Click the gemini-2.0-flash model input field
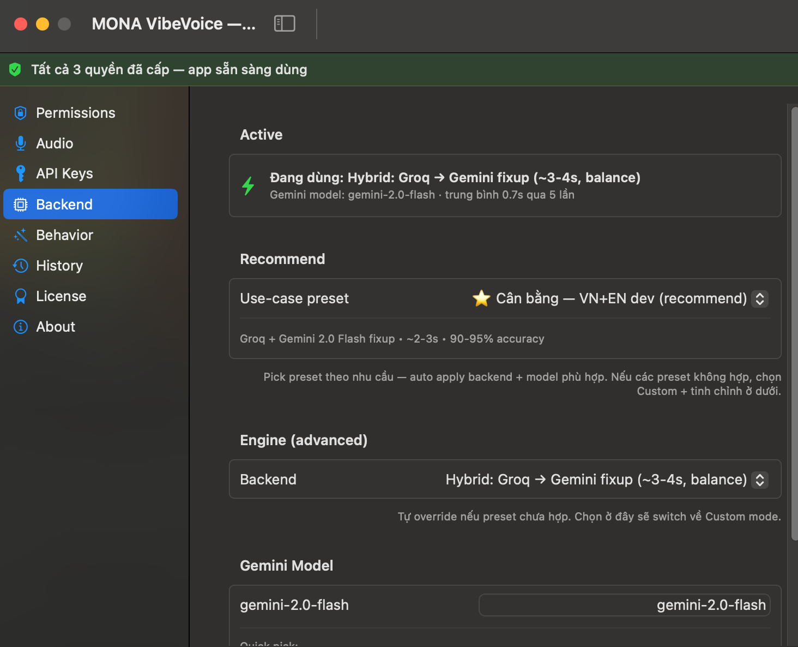Viewport: 798px width, 647px height. pyautogui.click(x=625, y=605)
